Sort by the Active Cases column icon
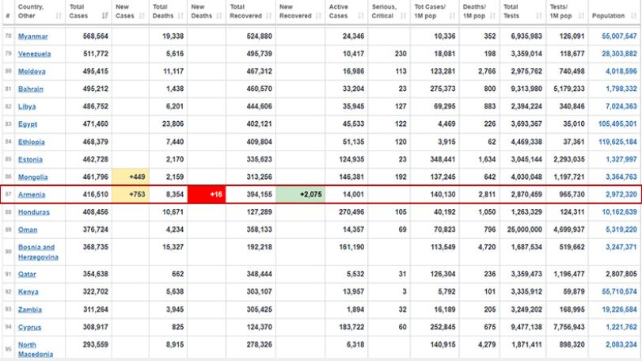Screen dimensions: 642x361 [x=361, y=16]
